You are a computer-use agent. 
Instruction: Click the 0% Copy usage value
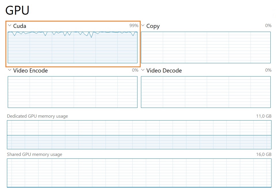point(268,26)
